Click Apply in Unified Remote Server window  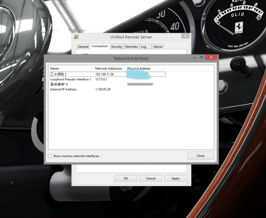[x=175, y=178]
